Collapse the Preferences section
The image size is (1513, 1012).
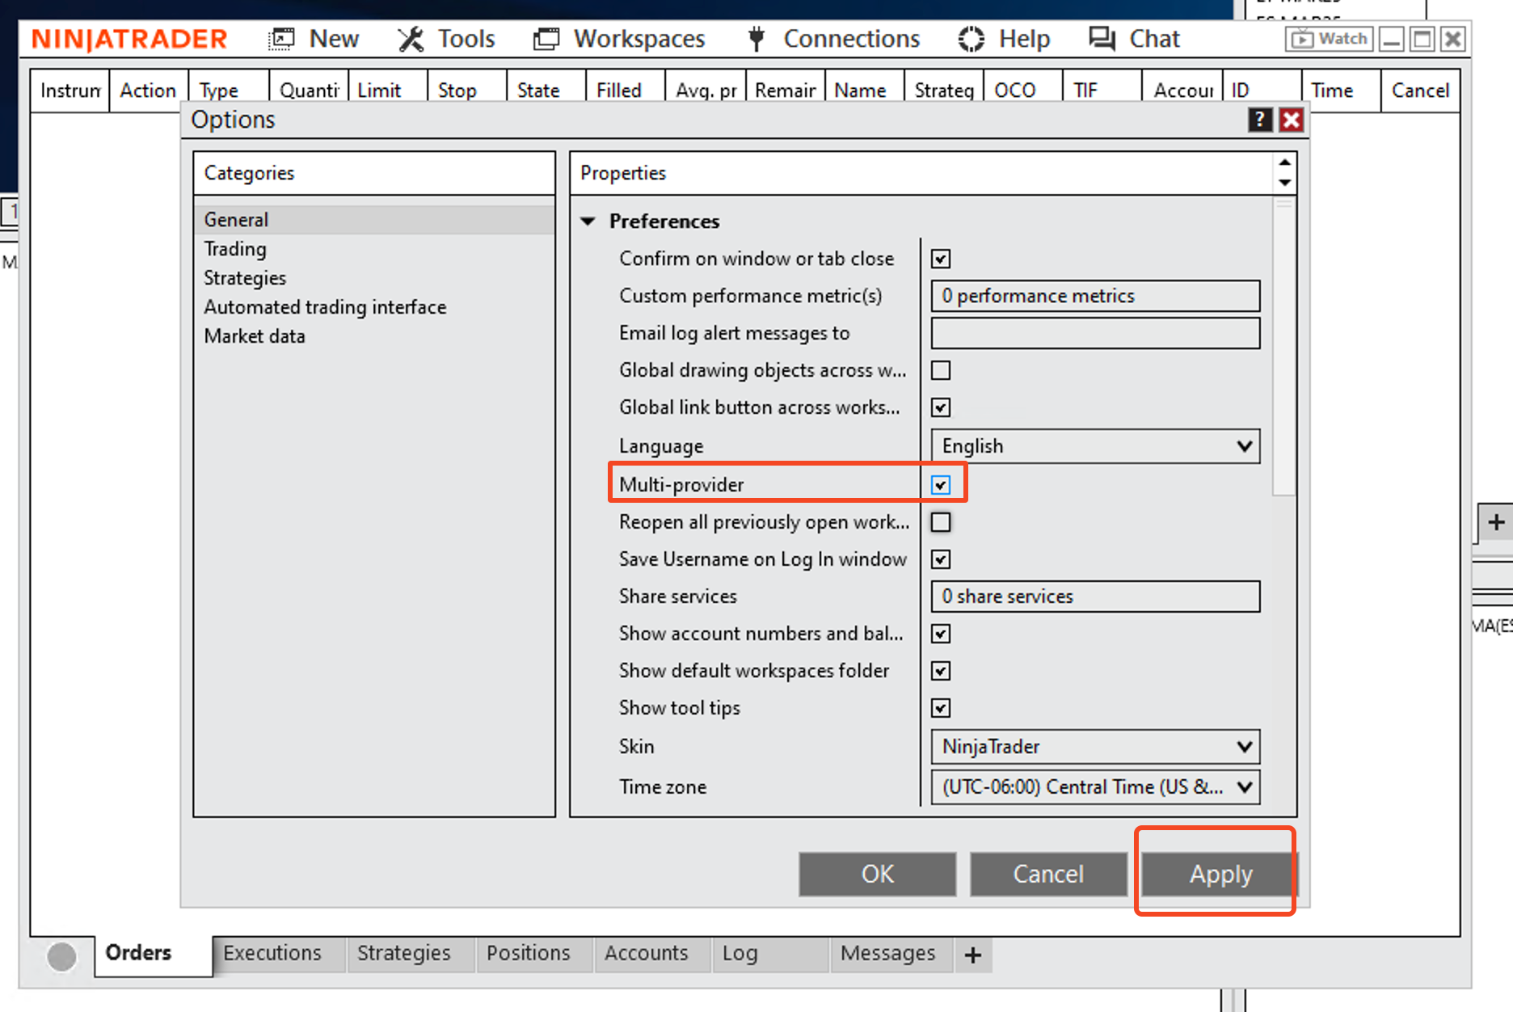pos(588,221)
